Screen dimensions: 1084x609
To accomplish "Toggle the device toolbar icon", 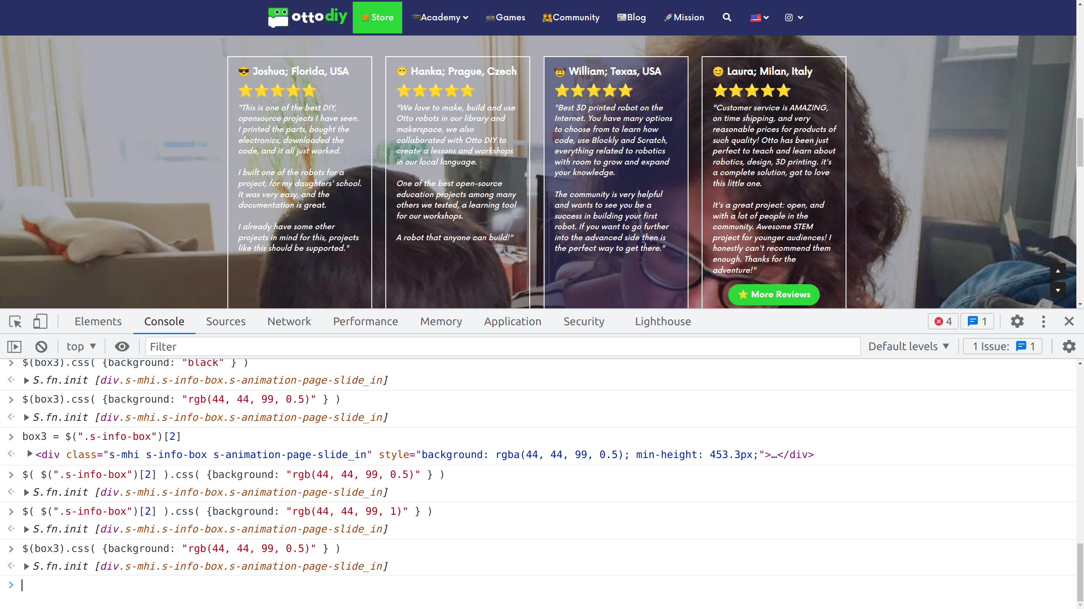I will (40, 322).
